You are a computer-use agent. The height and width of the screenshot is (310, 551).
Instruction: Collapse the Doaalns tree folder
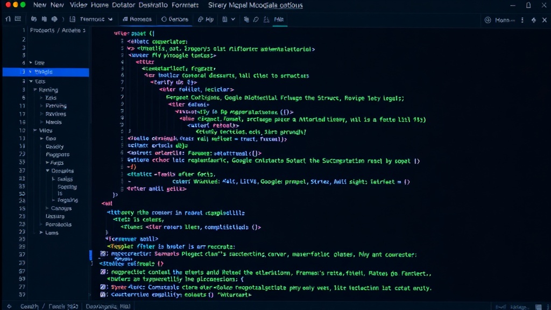(47, 171)
